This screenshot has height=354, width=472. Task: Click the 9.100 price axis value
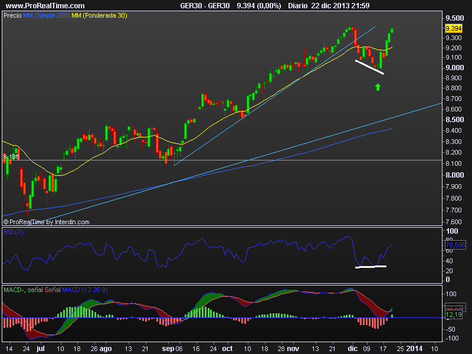454,57
